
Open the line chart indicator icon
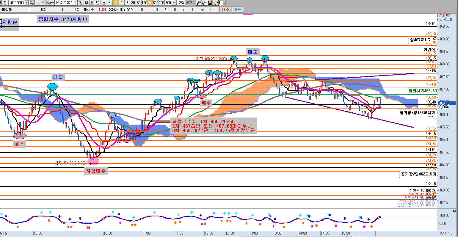pyautogui.click(x=204, y=3)
